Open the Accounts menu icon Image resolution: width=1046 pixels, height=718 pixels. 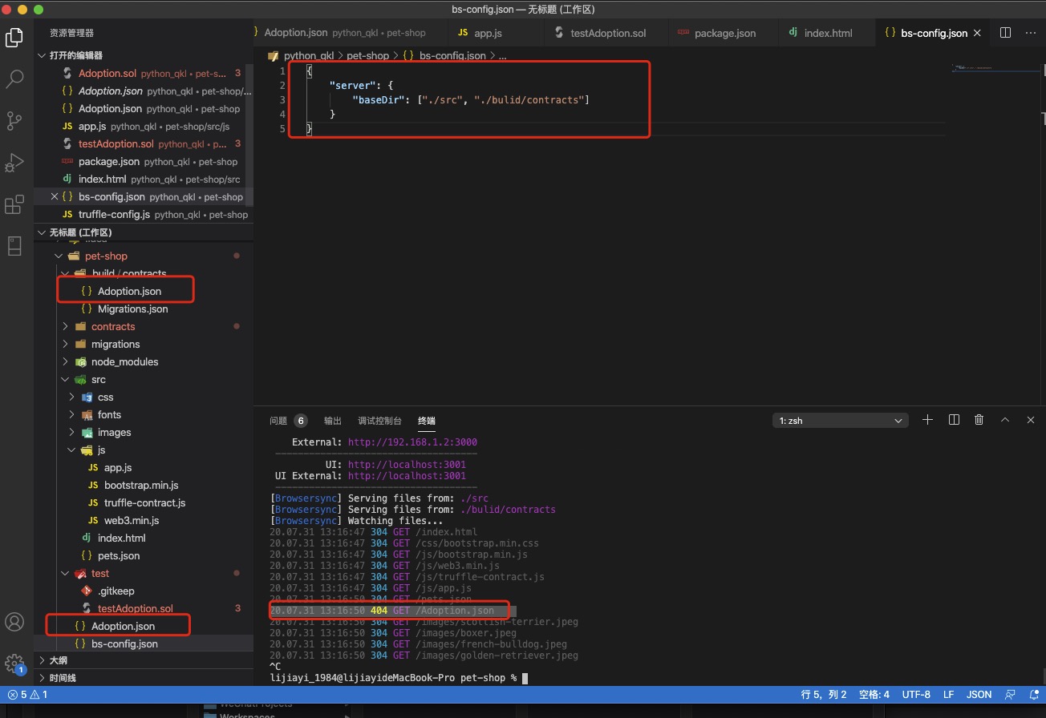click(14, 622)
